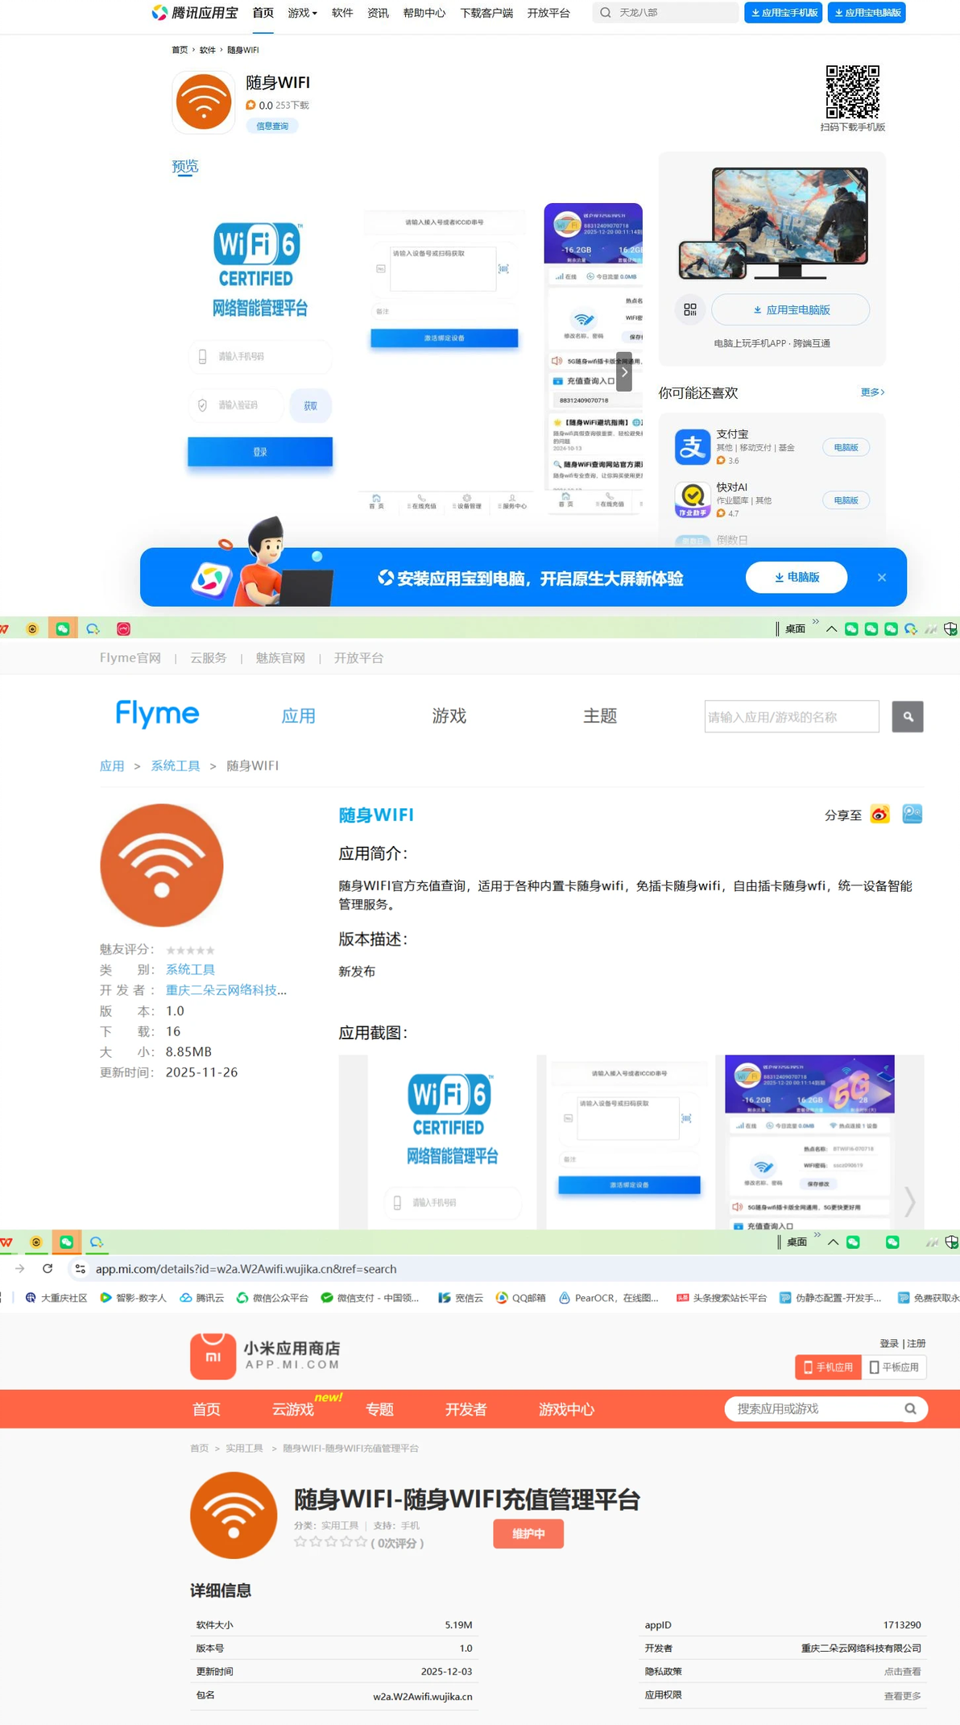960x1725 pixels.
Task: Click the 应用宝手机版 download button
Action: tap(784, 13)
